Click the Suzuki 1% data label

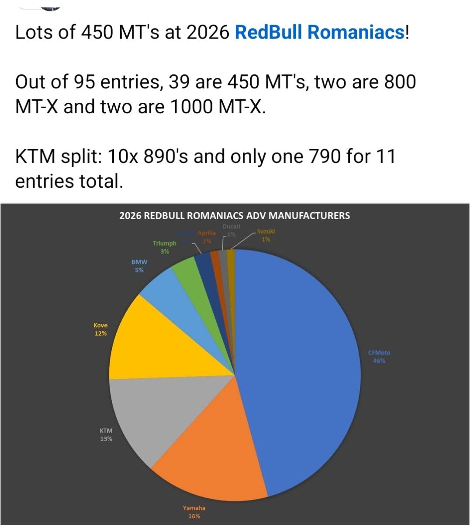pyautogui.click(x=266, y=235)
